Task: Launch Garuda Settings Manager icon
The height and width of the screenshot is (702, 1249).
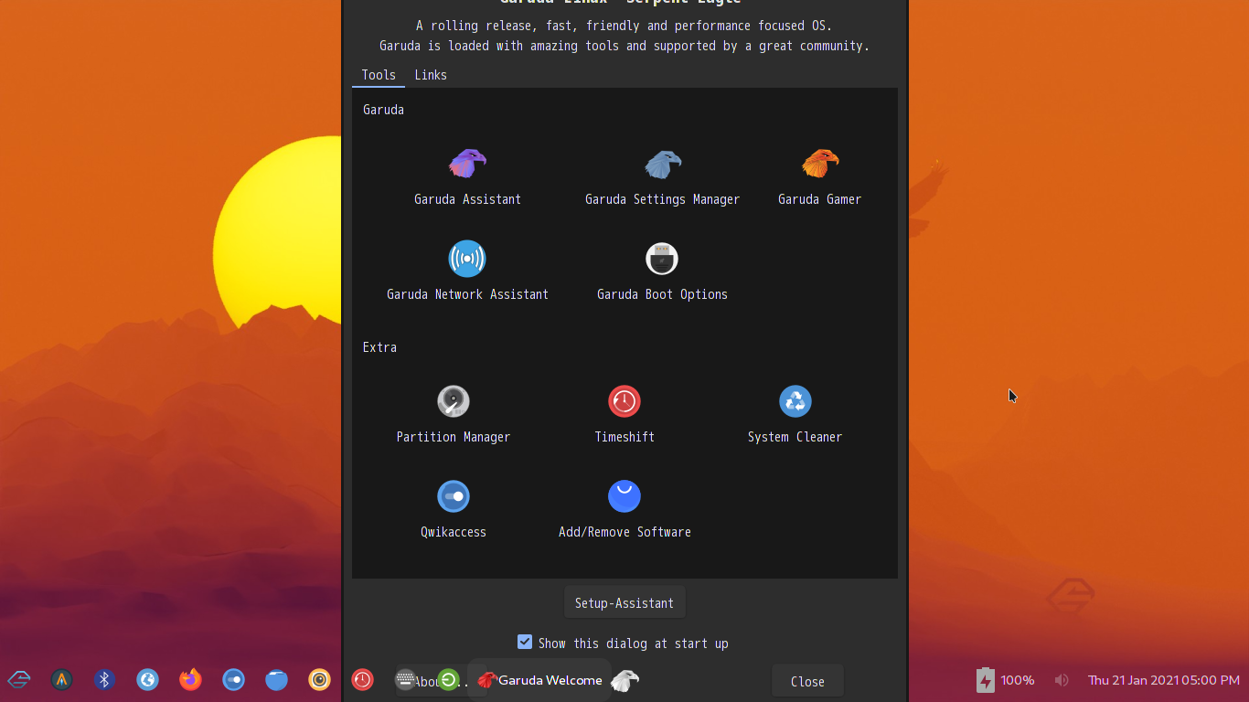Action: tap(663, 164)
